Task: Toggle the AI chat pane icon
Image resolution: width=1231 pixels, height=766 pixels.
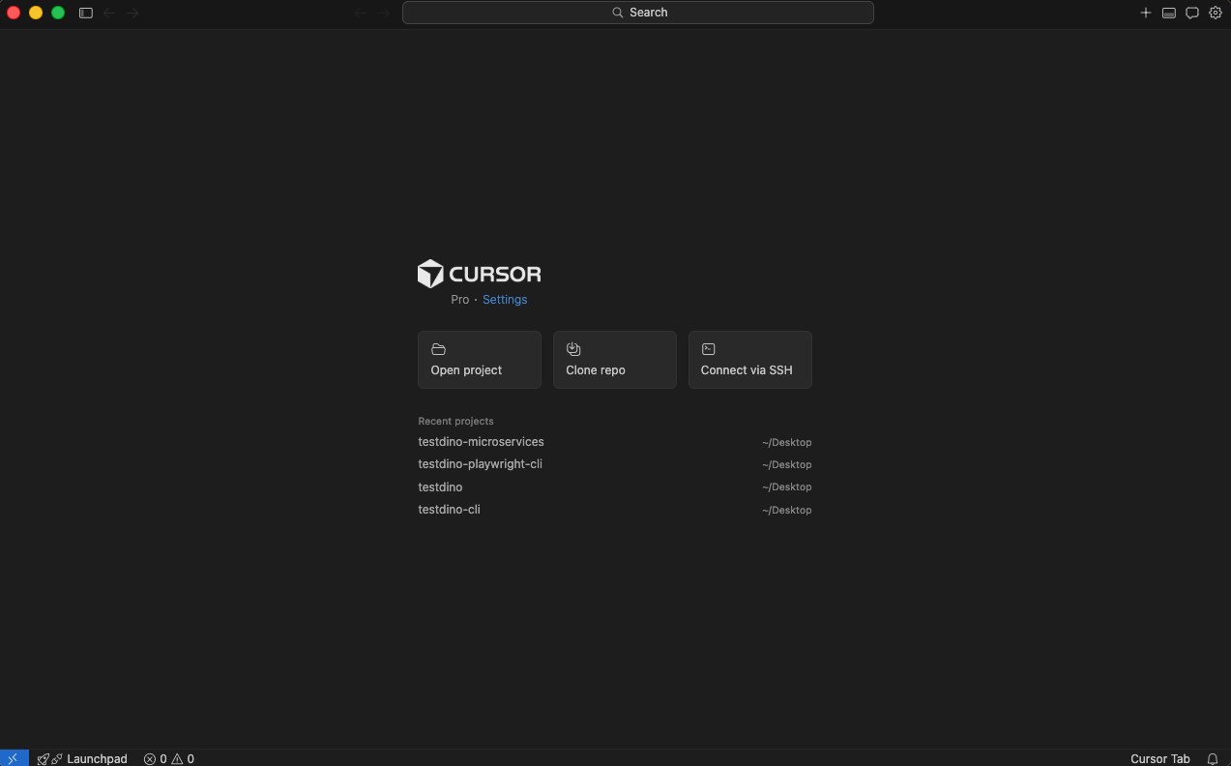Action: click(1192, 13)
